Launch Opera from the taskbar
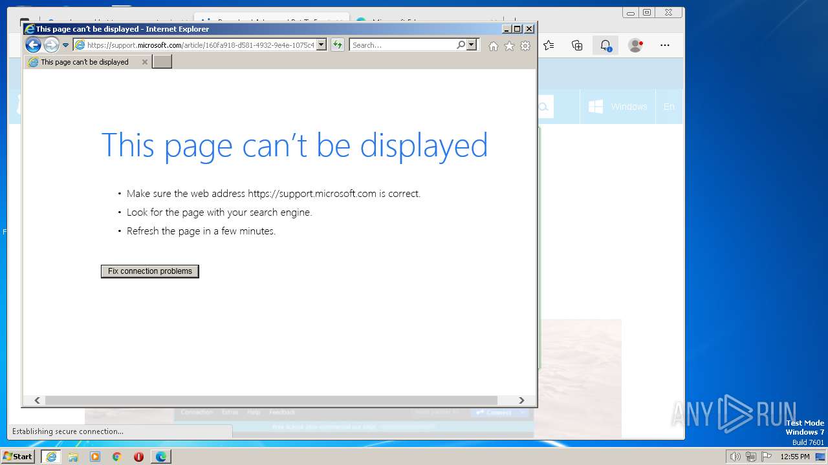 [138, 457]
